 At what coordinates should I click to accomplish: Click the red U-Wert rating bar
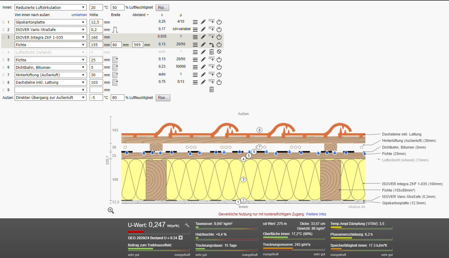click(135, 232)
